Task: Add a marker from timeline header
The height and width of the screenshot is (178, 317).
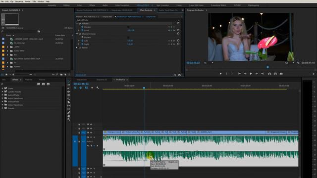Action: coord(92,88)
